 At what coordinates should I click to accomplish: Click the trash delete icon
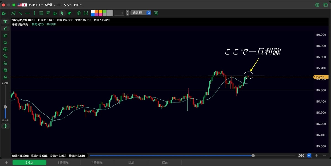coord(79,13)
